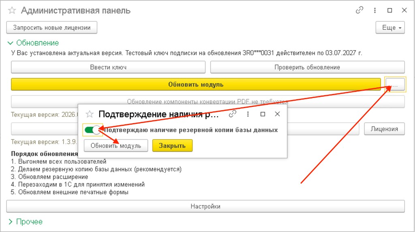Add Административная панель to favorites via star icon

(x=12, y=11)
